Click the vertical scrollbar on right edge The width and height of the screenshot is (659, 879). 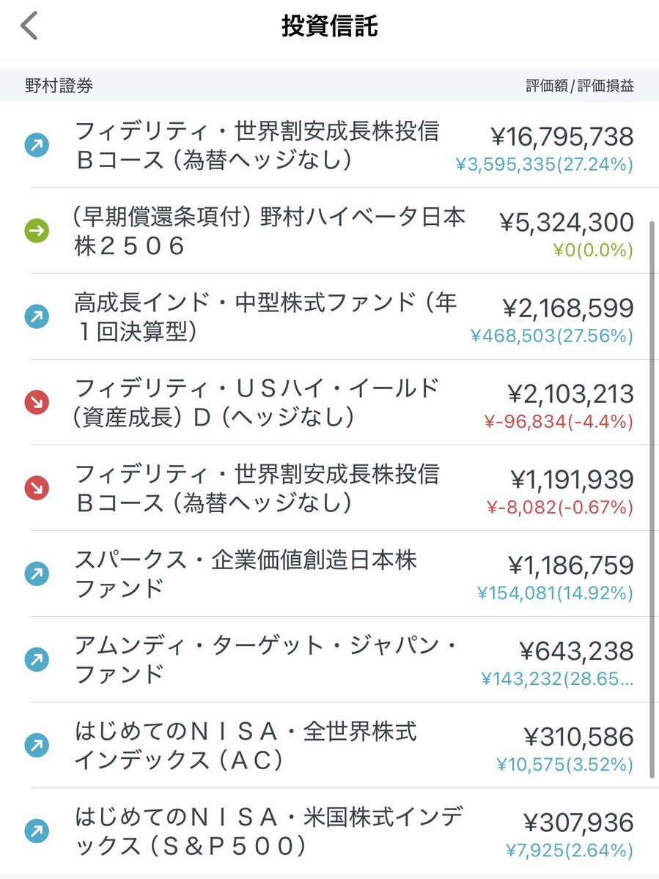pyautogui.click(x=652, y=500)
